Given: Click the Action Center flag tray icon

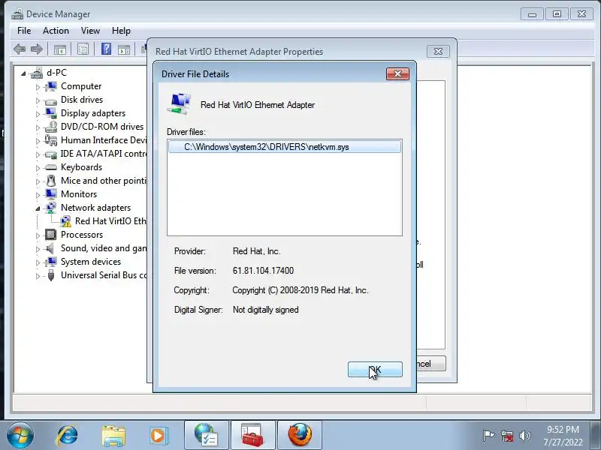Looking at the screenshot, I should 488,436.
